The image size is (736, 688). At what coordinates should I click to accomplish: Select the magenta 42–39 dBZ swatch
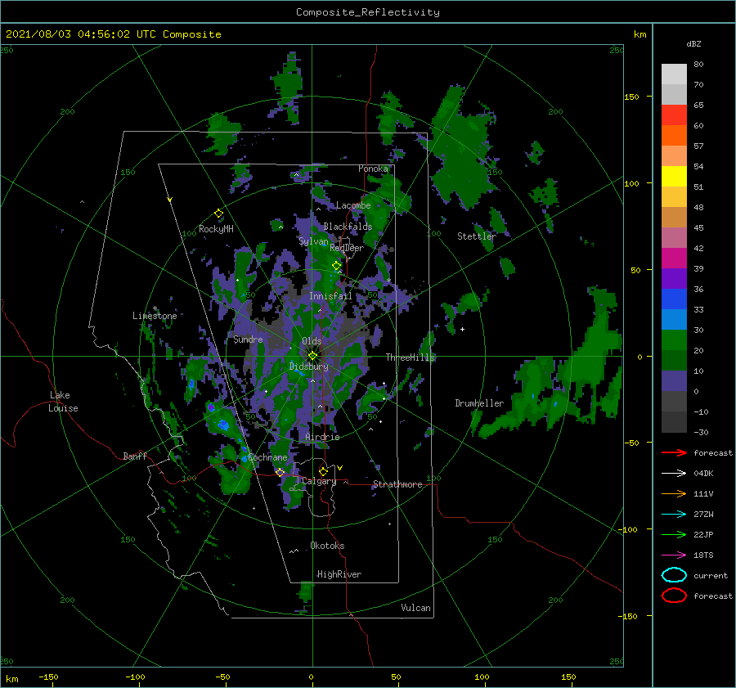tap(674, 259)
